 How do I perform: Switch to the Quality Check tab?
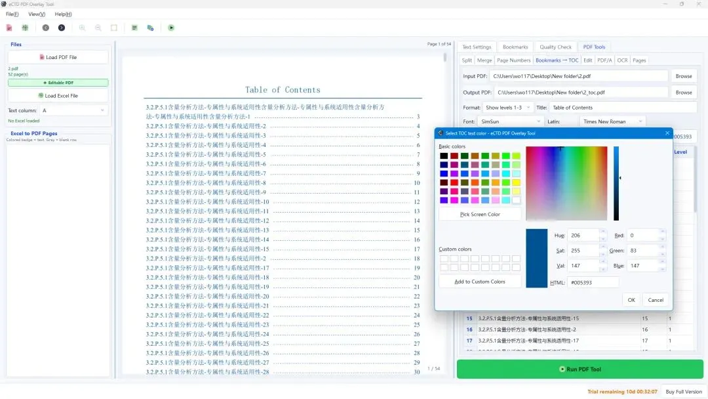click(x=555, y=47)
